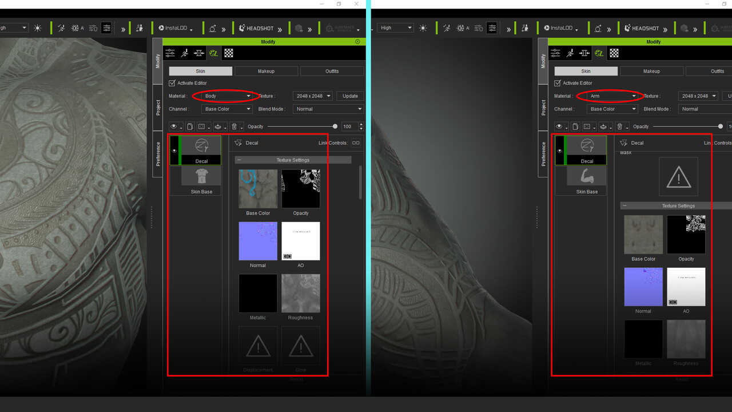Open the morph arrows tab icon in left window
Screen dimensions: 732x412
coord(198,53)
